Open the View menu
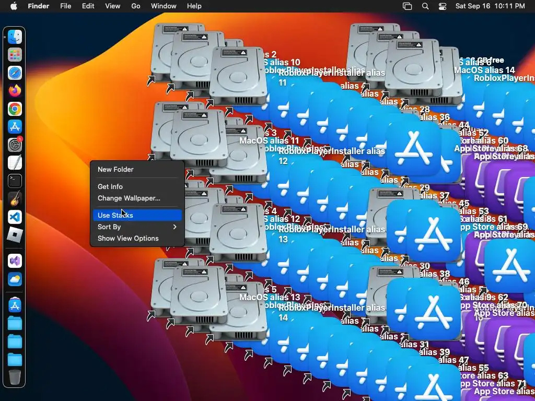Viewport: 535px width, 401px height. 113,6
